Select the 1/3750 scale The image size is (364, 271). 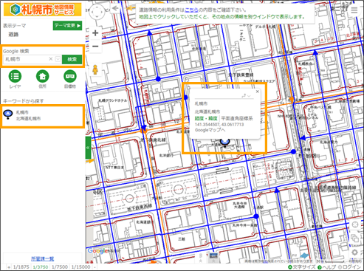[x=41, y=267]
